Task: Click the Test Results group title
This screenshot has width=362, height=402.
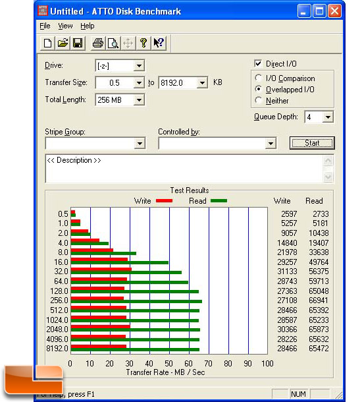Action: point(190,190)
